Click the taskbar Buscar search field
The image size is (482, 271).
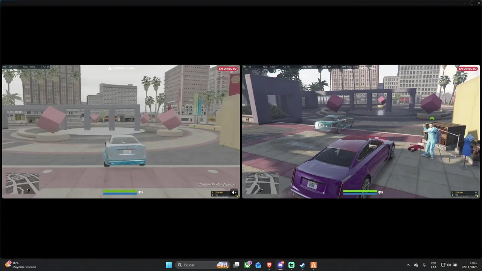coord(203,265)
